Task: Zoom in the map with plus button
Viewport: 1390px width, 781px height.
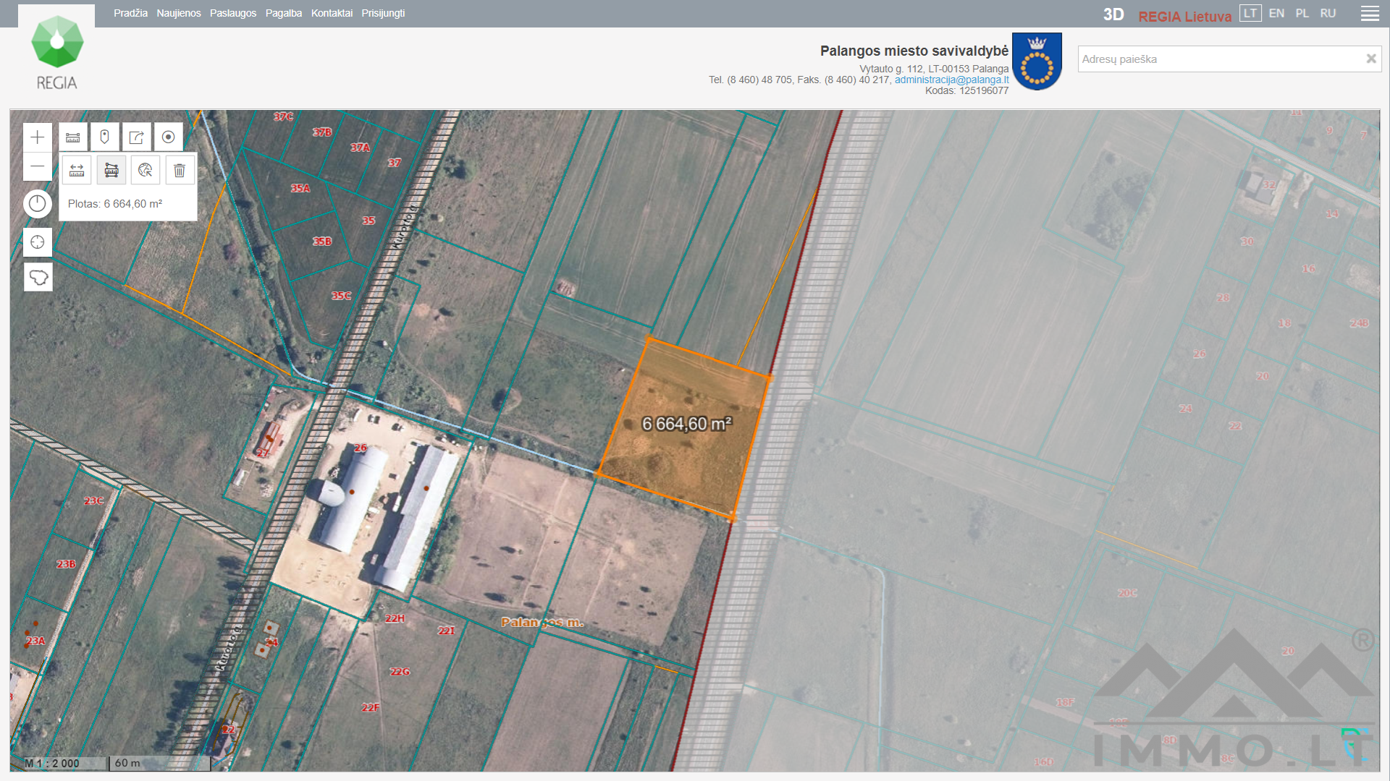Action: (38, 137)
